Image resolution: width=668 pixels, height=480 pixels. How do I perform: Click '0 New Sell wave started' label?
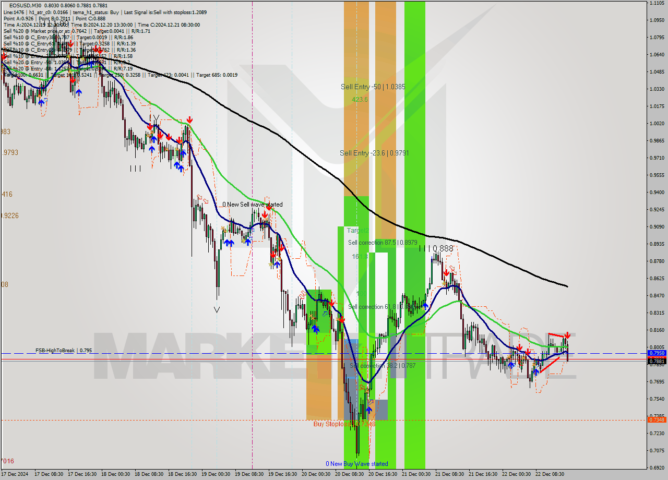(253, 205)
